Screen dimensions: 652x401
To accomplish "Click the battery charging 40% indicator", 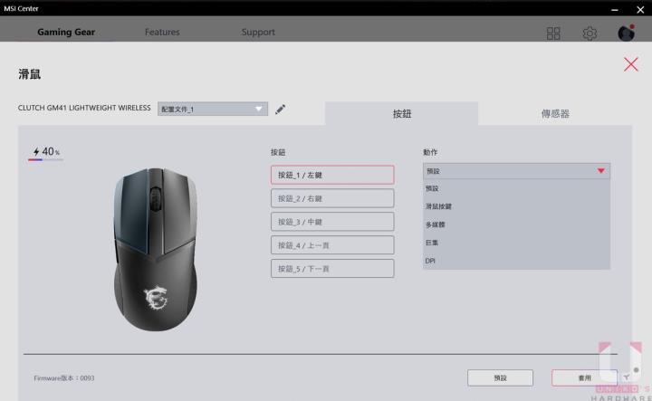I will pyautogui.click(x=46, y=152).
